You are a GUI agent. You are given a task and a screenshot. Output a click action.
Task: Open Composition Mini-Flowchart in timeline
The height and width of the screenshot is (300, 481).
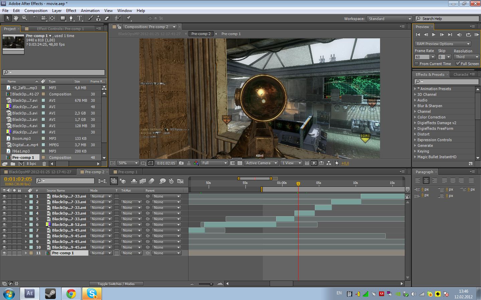click(x=102, y=181)
